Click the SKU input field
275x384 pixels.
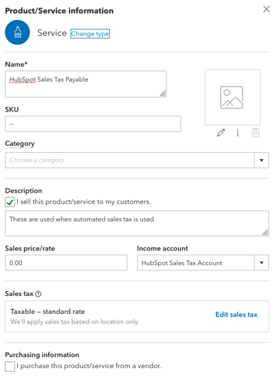pyautogui.click(x=93, y=124)
